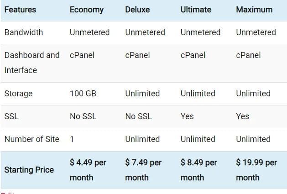
Task: Click the SSL row label
Action: [11, 116]
